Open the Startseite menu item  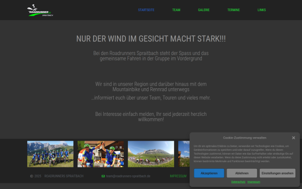pyautogui.click(x=146, y=10)
